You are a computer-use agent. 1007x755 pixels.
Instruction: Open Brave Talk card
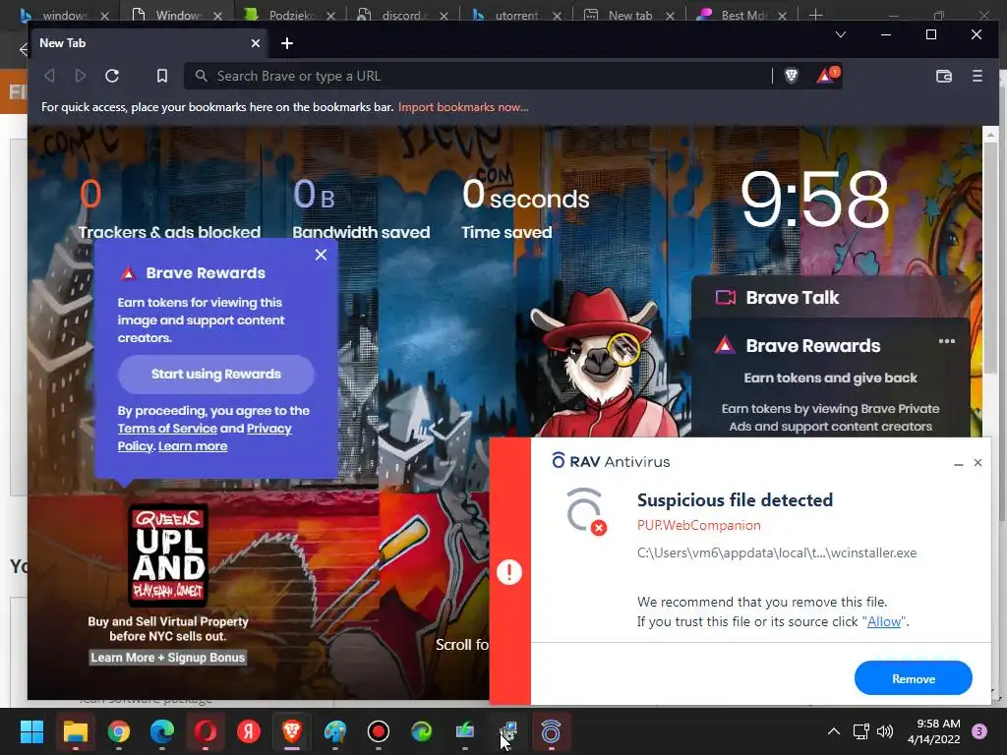point(830,297)
